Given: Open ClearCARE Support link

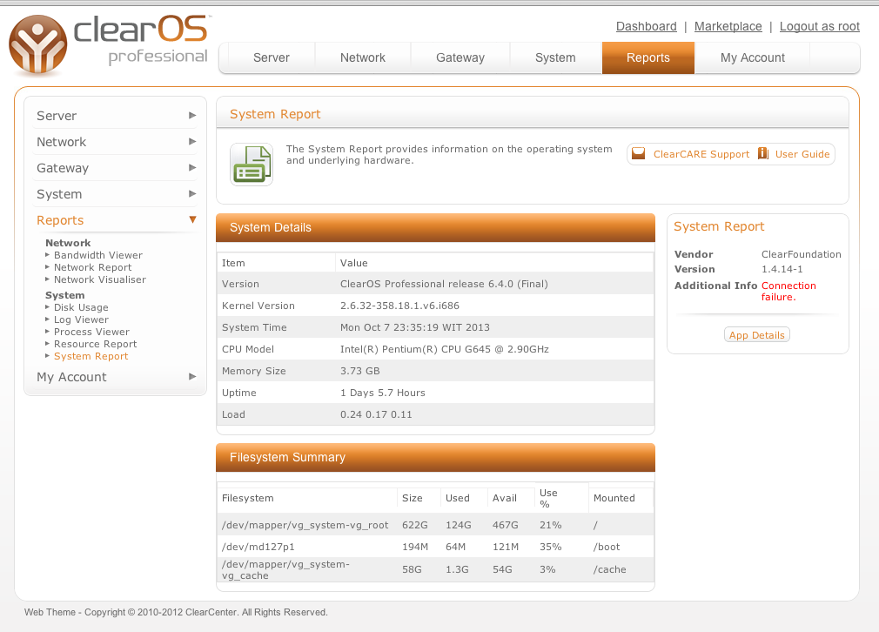Looking at the screenshot, I should coord(701,154).
